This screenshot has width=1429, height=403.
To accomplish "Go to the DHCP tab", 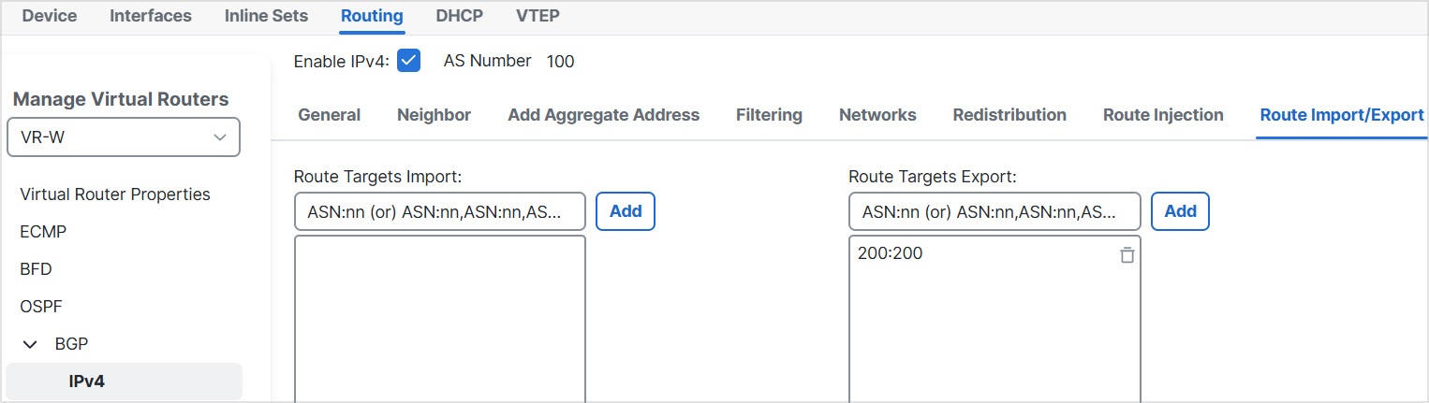I will click(459, 16).
